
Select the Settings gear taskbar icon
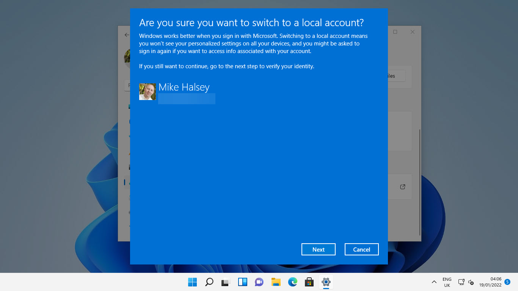point(326,282)
